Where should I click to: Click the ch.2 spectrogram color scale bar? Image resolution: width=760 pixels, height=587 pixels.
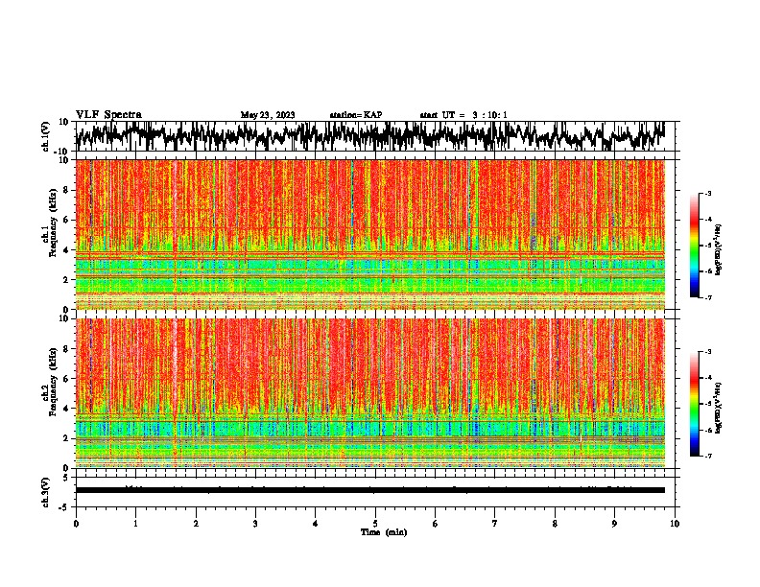694,404
